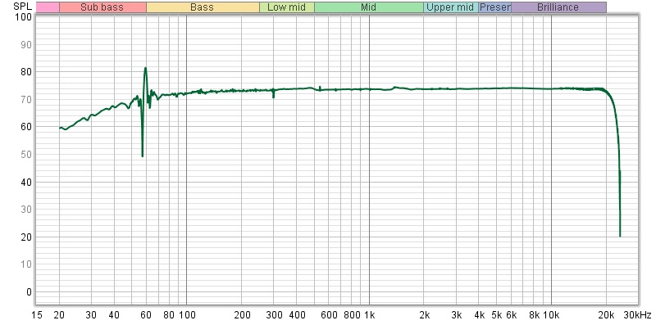The width and height of the screenshot is (656, 325).
Task: Click the 20 value on SPL axis
Action: click(x=26, y=237)
